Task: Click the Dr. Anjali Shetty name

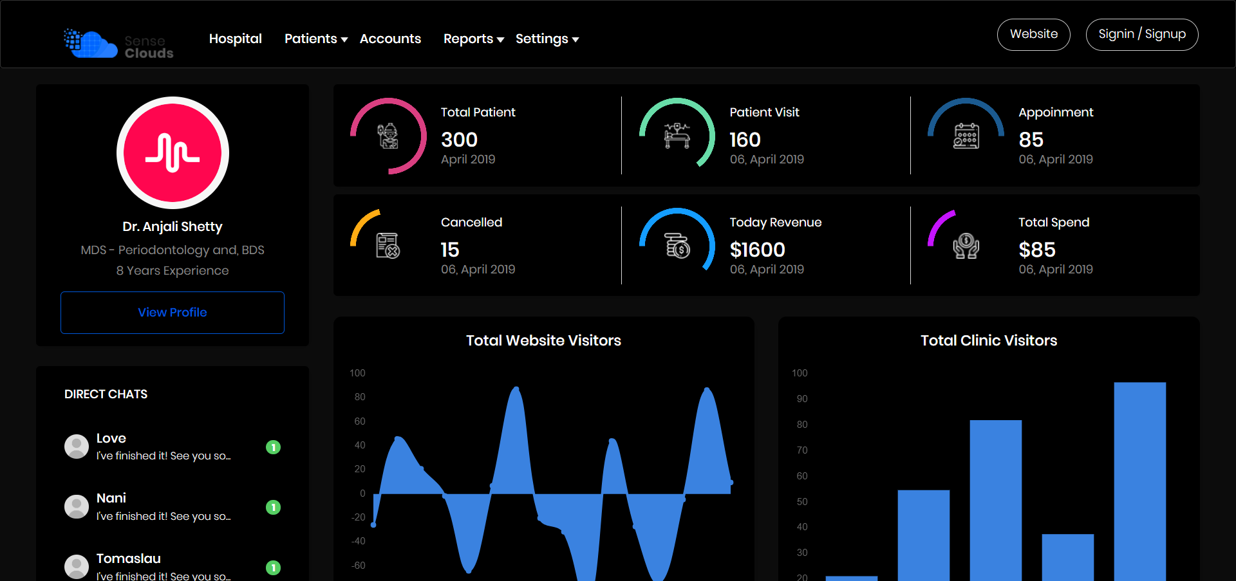Action: [x=173, y=226]
